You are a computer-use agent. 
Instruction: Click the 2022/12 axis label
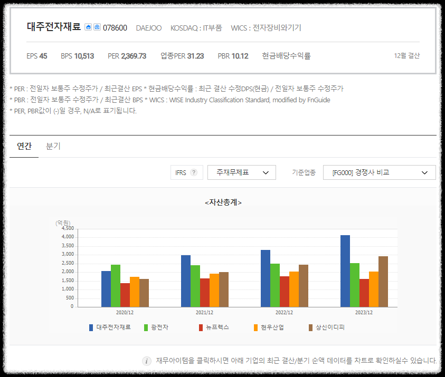(284, 313)
